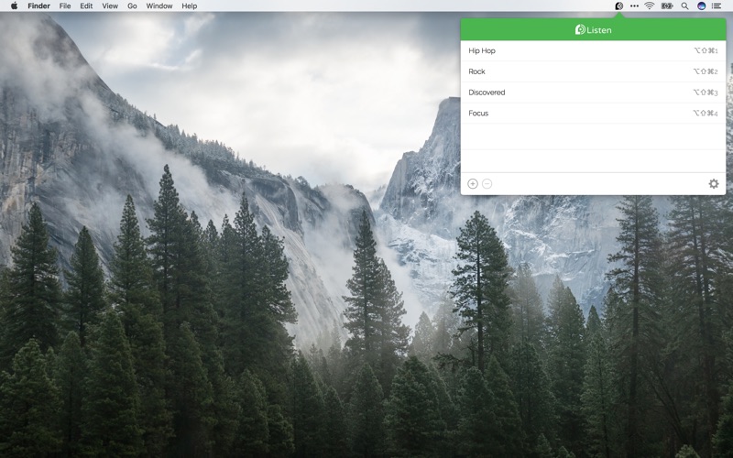Open the View menu
The image size is (733, 458).
(110, 6)
